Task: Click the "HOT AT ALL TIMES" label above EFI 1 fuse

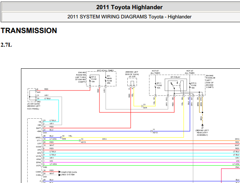Action: pyautogui.click(x=155, y=72)
